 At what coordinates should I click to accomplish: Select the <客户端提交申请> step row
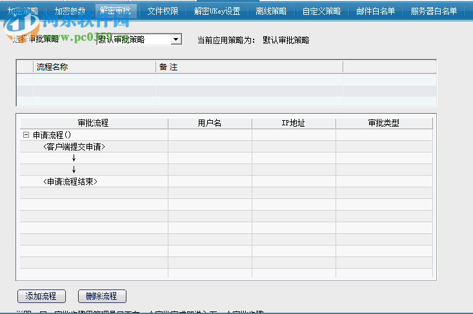226,147
